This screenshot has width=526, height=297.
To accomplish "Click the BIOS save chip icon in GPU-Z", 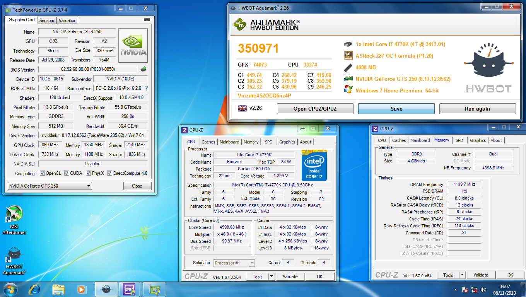I will tap(143, 70).
